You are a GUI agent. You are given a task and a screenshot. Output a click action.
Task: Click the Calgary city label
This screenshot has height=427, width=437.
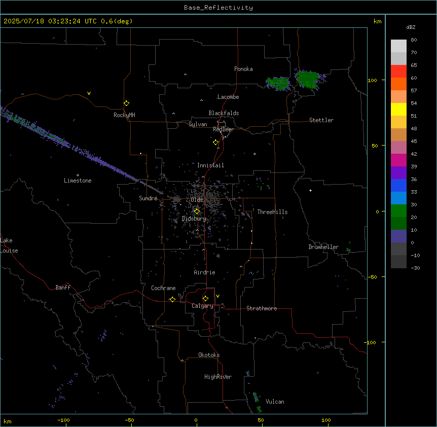[x=202, y=306]
